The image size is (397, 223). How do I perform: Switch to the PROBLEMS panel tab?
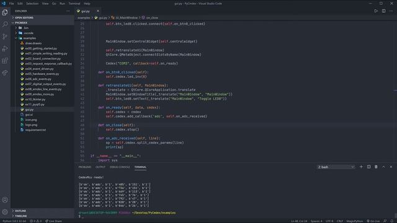click(85, 167)
